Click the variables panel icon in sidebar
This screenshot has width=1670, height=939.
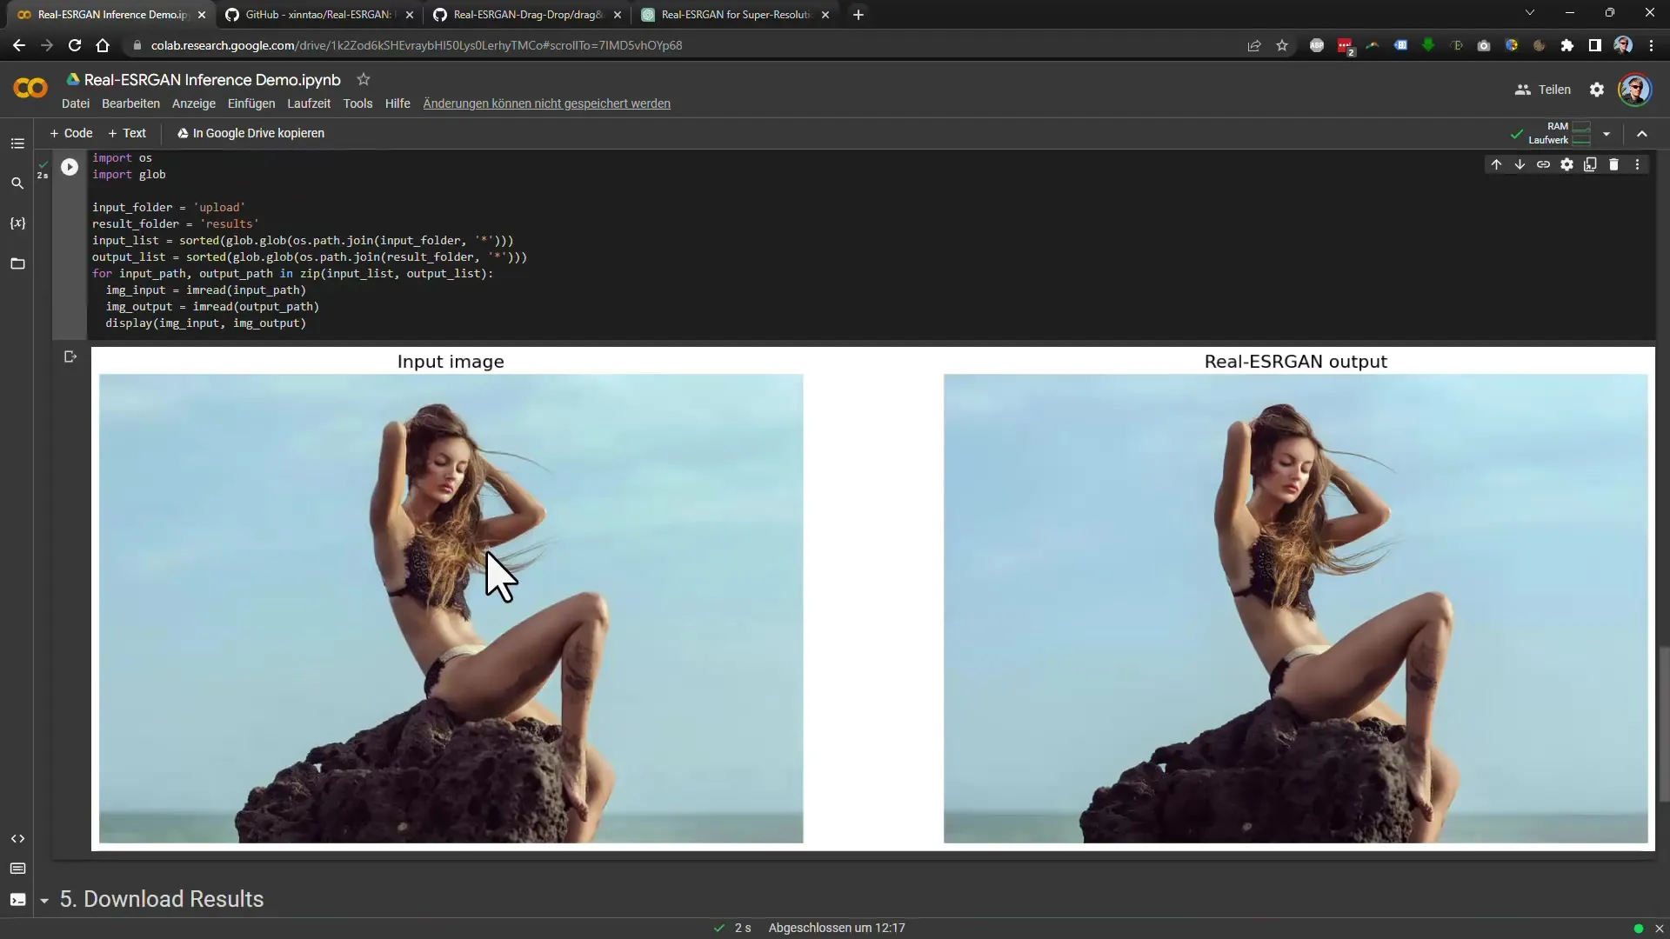[x=17, y=223]
